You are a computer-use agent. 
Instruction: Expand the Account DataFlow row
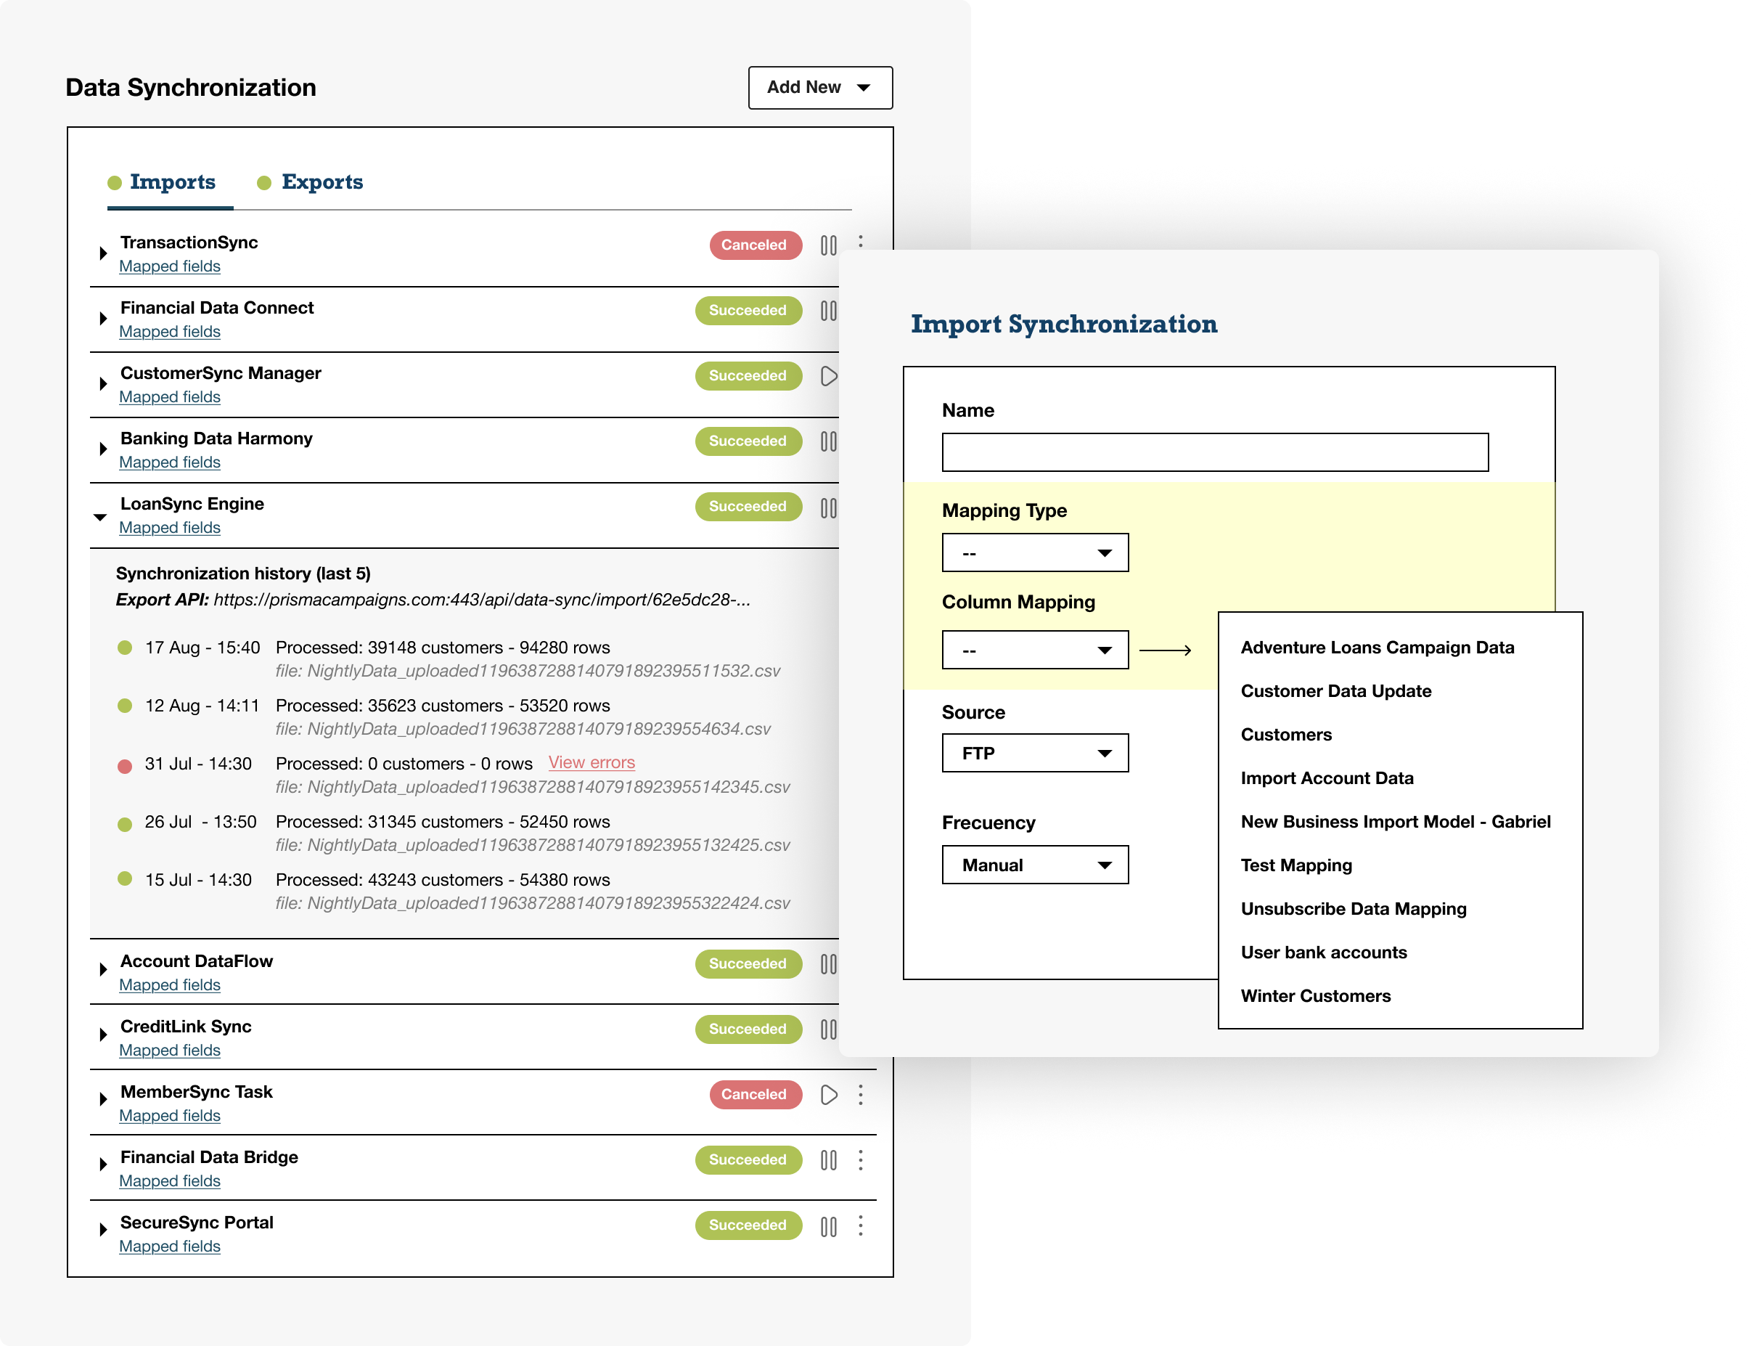click(x=102, y=970)
